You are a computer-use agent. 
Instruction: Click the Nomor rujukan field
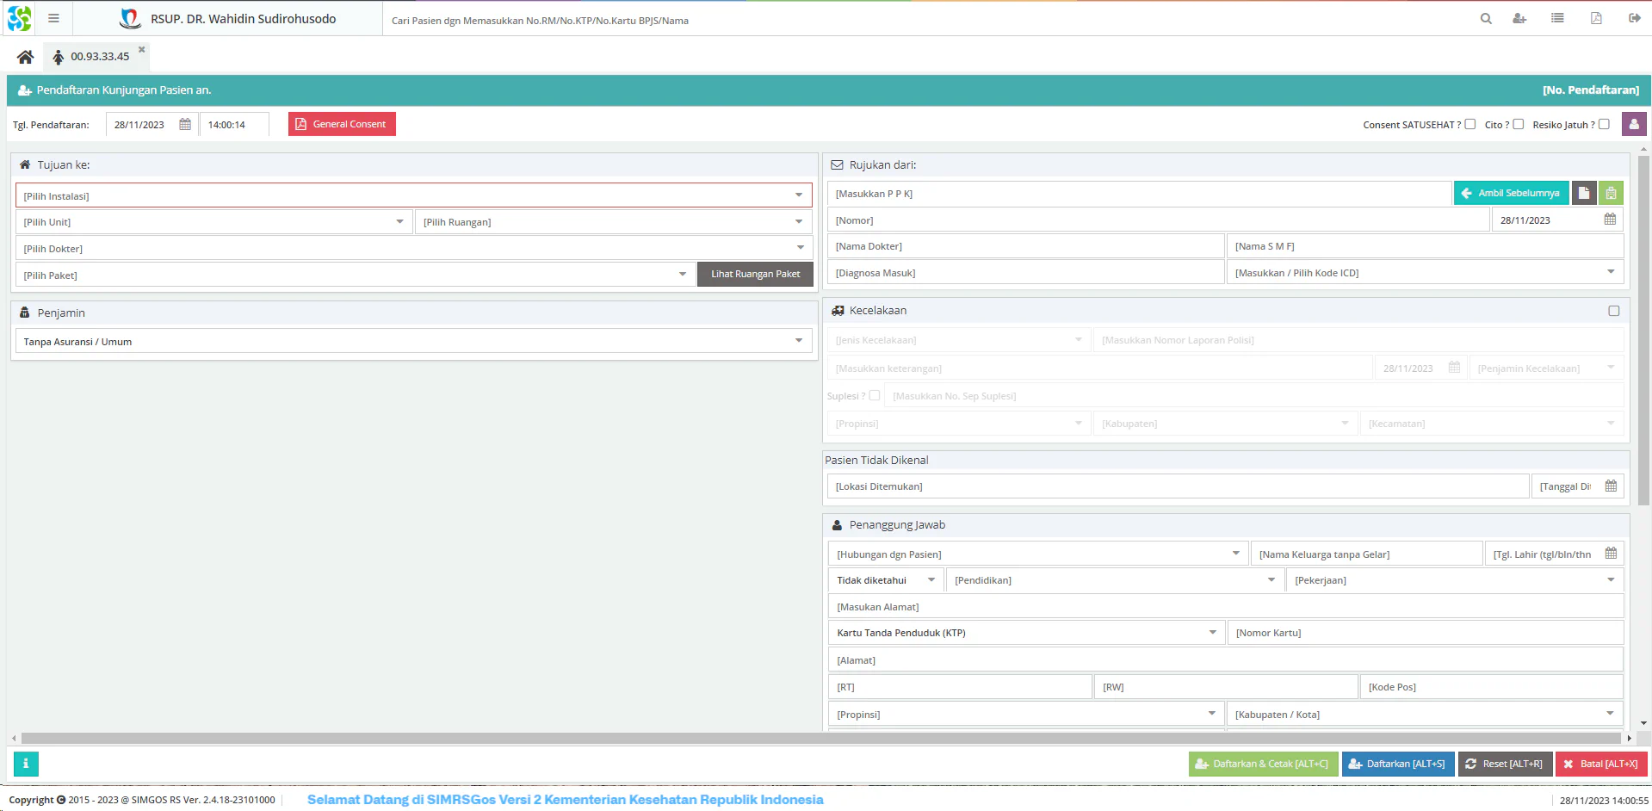(x=1158, y=220)
